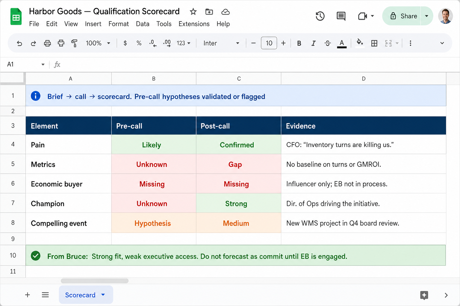Click the Share button
Screen dimensions: 460x306
tap(402, 16)
